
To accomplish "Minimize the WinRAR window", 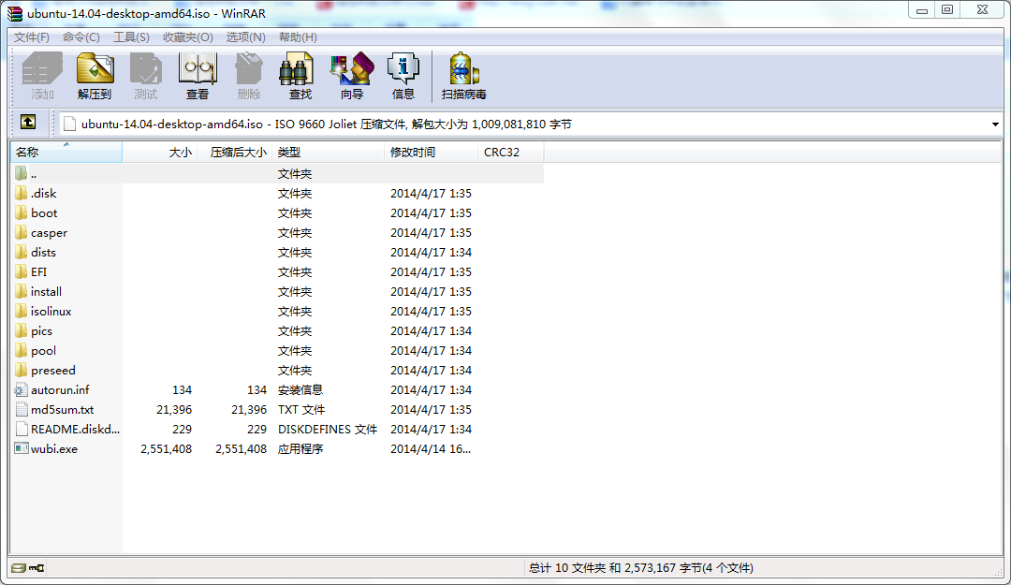I will click(922, 9).
